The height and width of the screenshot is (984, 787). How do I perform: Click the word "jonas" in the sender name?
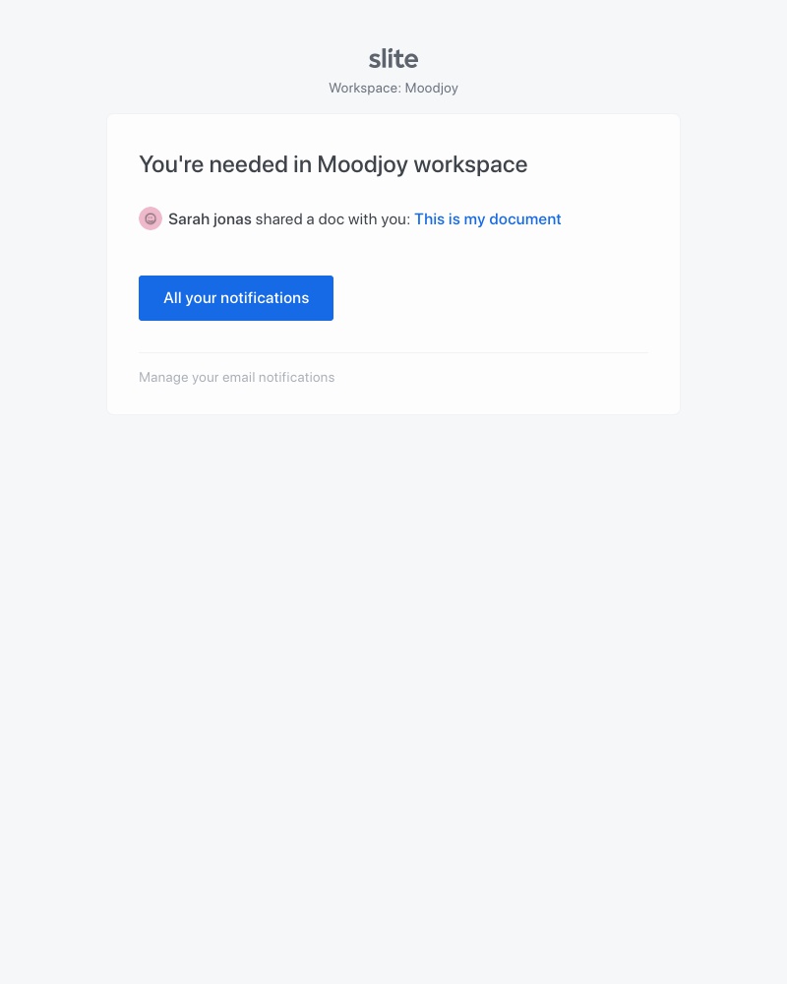tap(231, 219)
